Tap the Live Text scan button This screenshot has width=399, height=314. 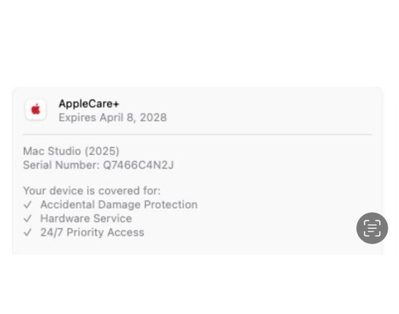tap(372, 228)
